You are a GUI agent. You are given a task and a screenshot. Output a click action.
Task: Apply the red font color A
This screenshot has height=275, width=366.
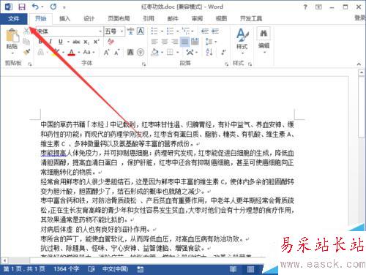pyautogui.click(x=71, y=52)
